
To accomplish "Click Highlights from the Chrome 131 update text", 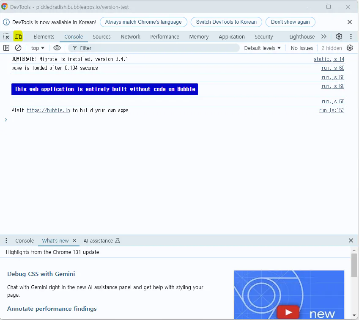I will tap(52, 252).
